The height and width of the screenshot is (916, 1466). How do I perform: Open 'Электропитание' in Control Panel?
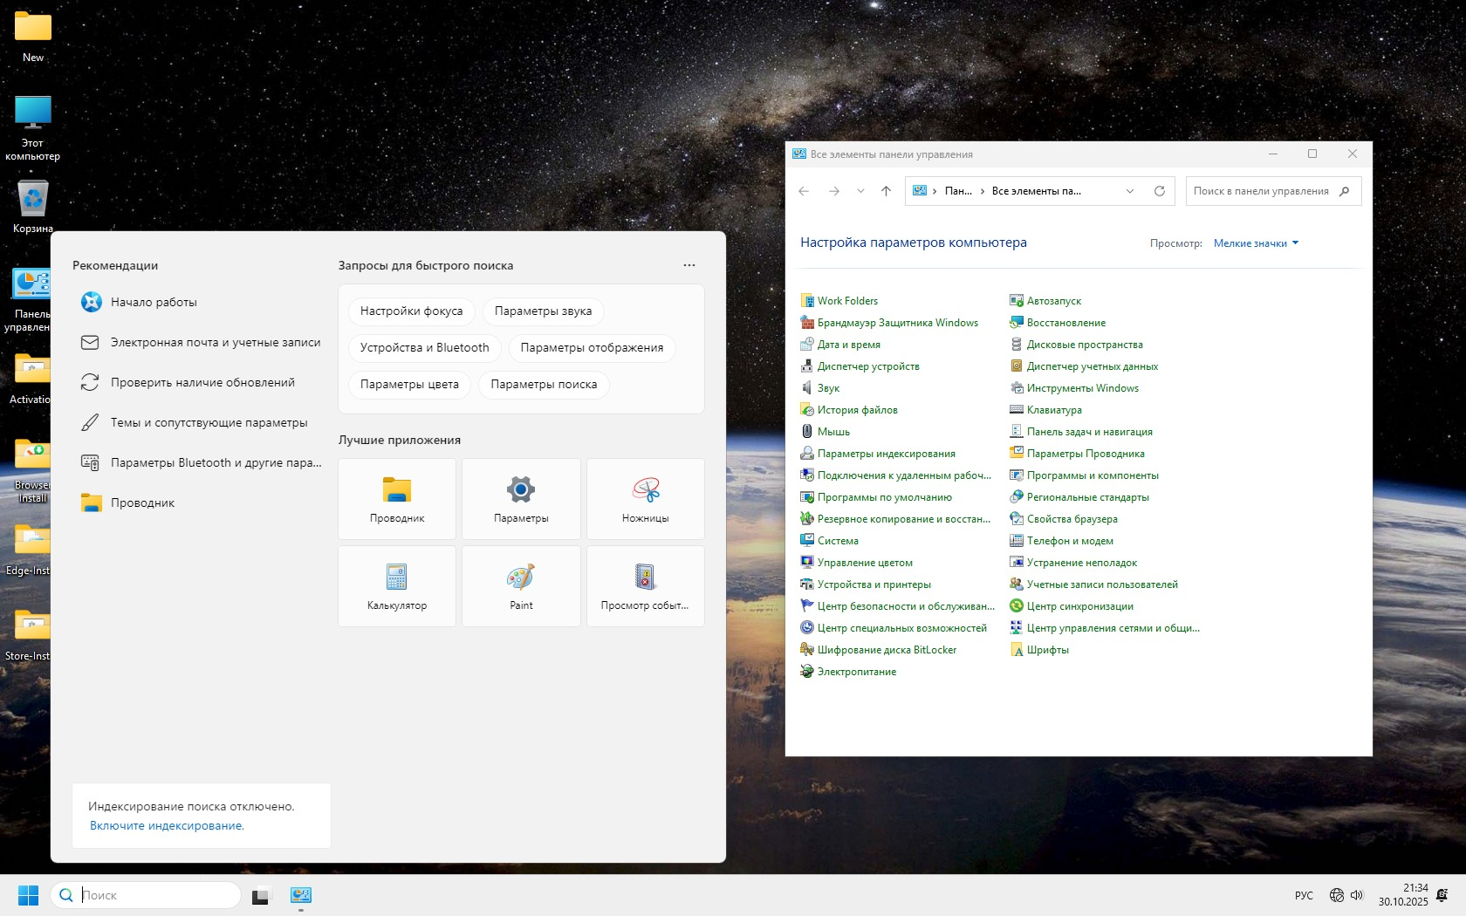[x=856, y=672]
